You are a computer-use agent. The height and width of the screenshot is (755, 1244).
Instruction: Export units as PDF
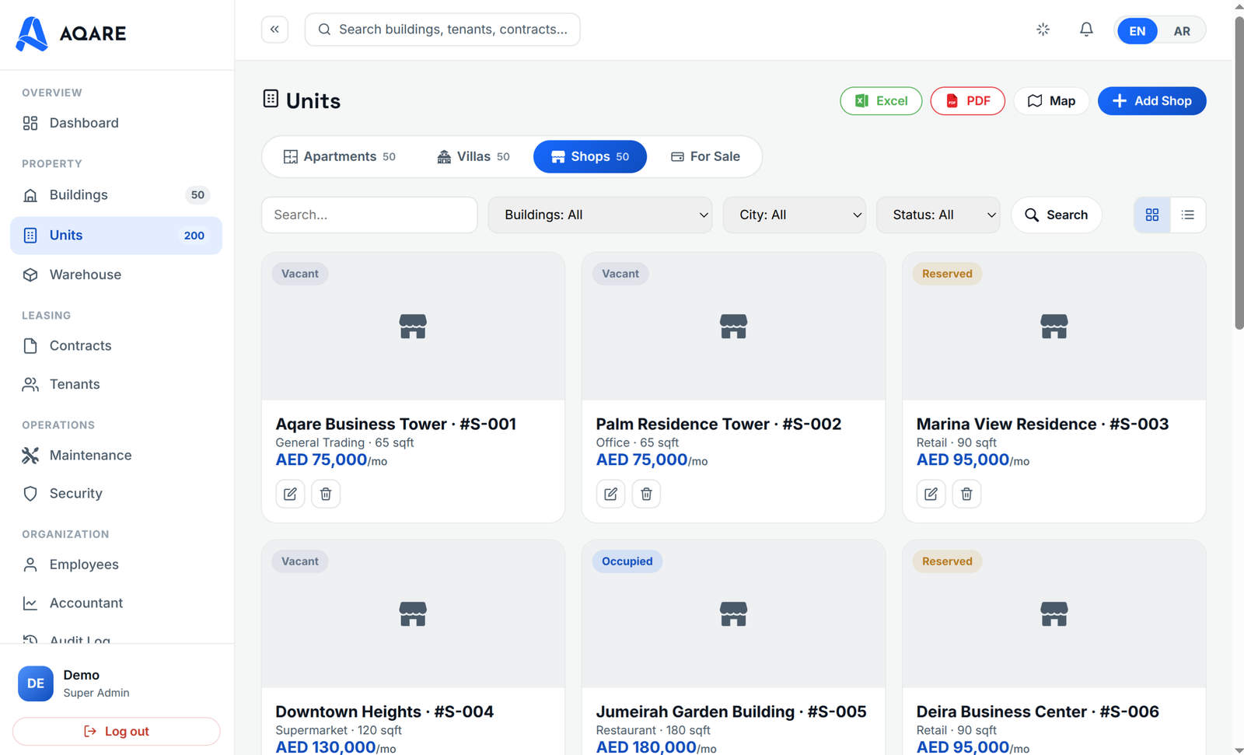click(x=968, y=101)
